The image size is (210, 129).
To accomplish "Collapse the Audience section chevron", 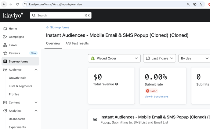I will tap(36, 70).
